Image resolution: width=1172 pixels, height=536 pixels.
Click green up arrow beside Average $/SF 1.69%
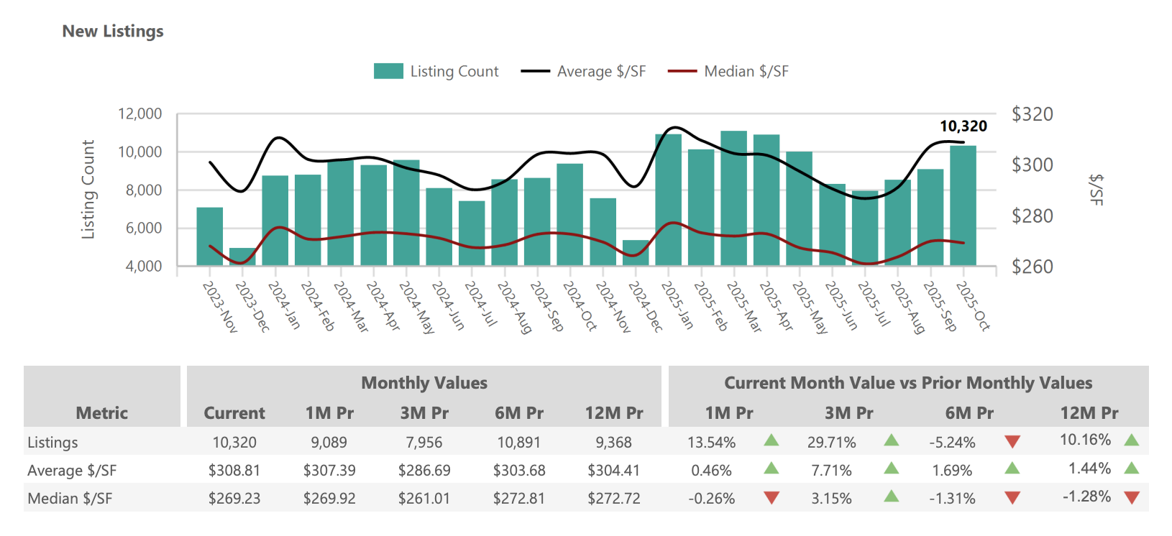[x=1012, y=468]
